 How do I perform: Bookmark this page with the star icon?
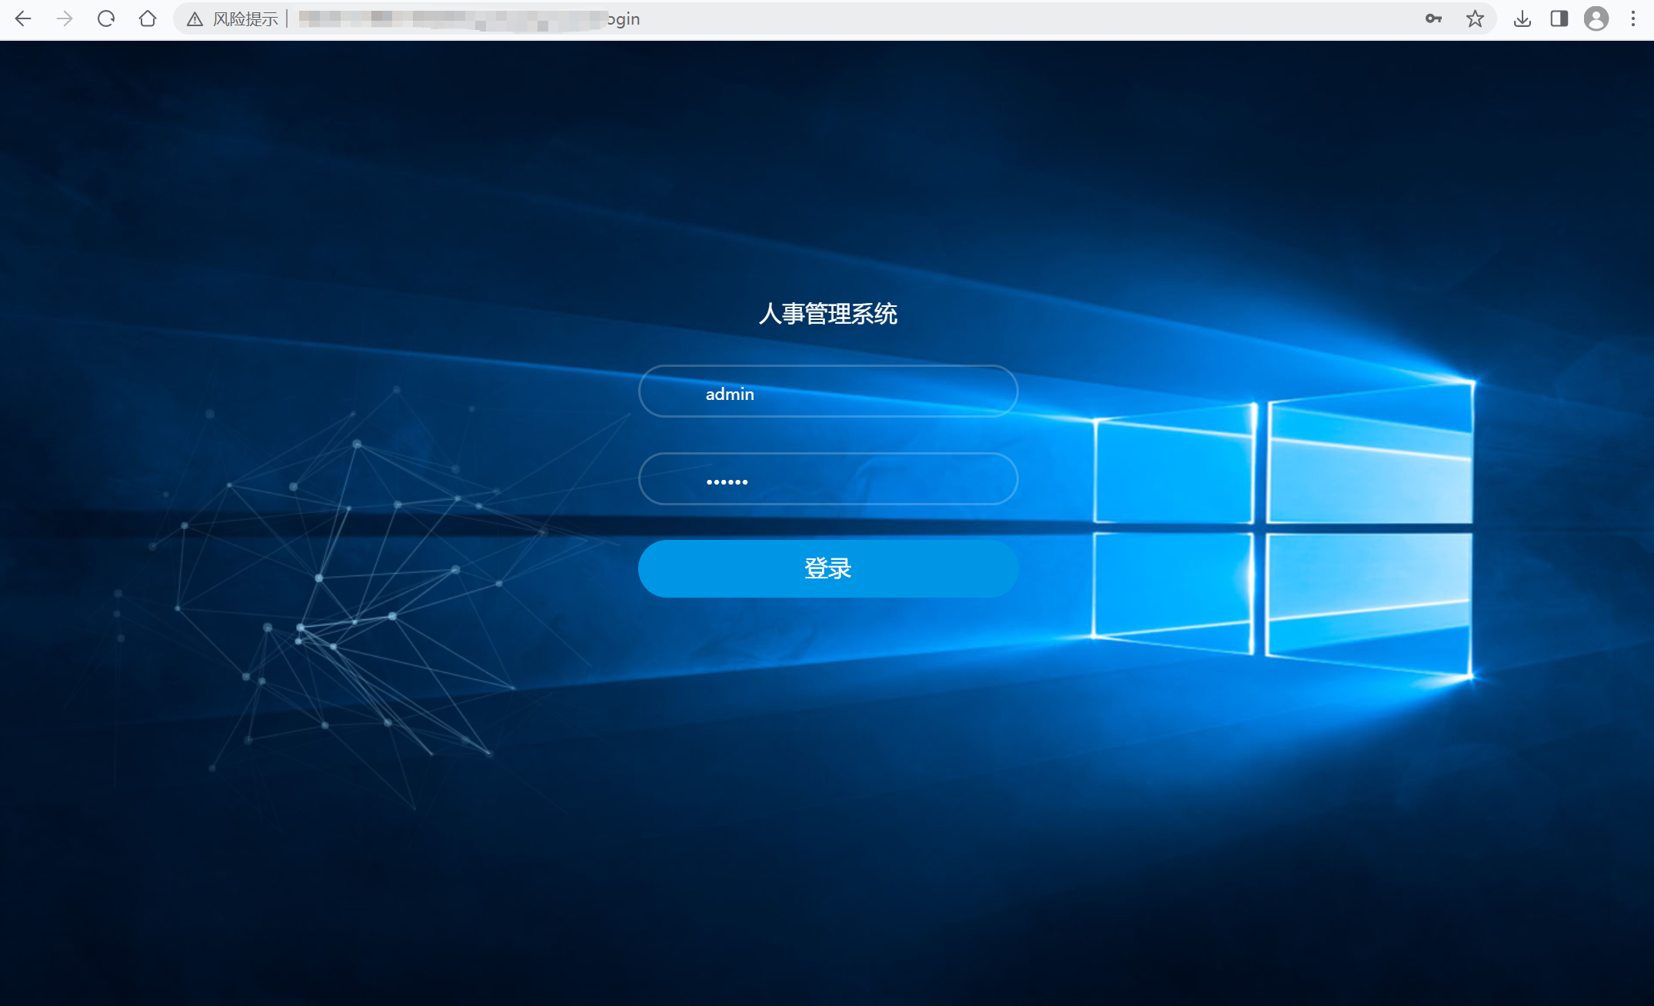[x=1475, y=18]
